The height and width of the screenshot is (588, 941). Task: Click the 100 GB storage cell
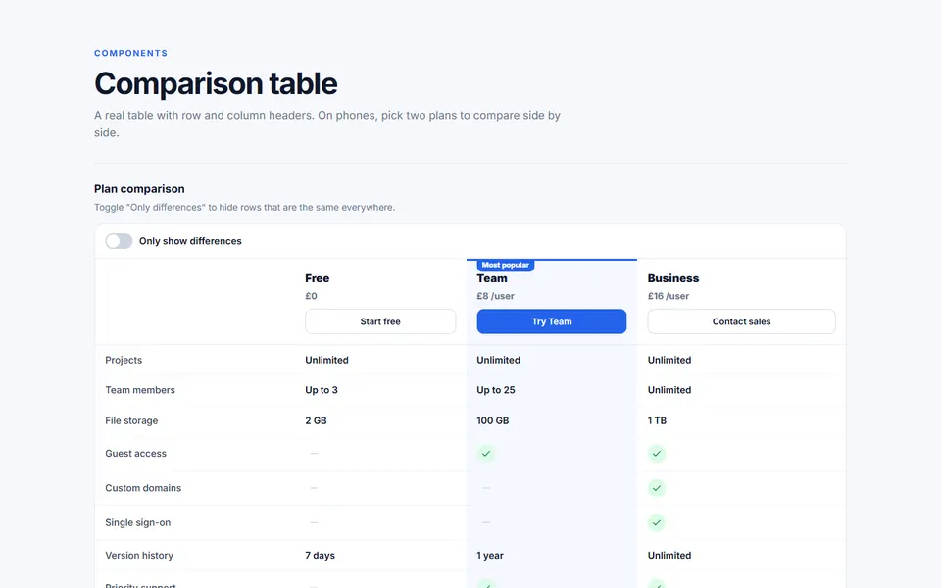[x=493, y=420]
